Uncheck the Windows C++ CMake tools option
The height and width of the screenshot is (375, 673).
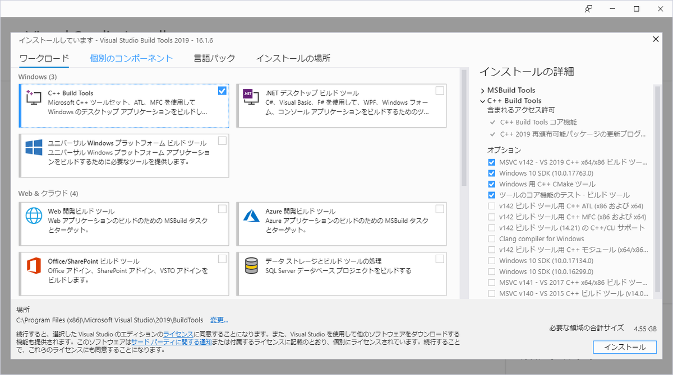tap(492, 184)
